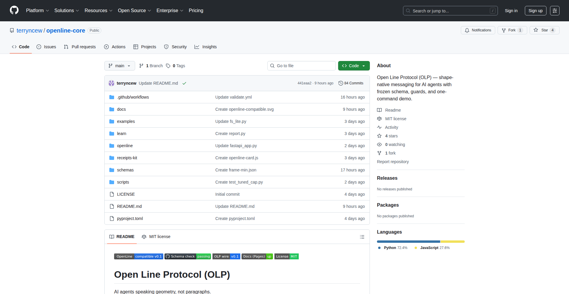Screen dimensions: 569x294
Task: View the 0 watching link
Action: [391, 144]
